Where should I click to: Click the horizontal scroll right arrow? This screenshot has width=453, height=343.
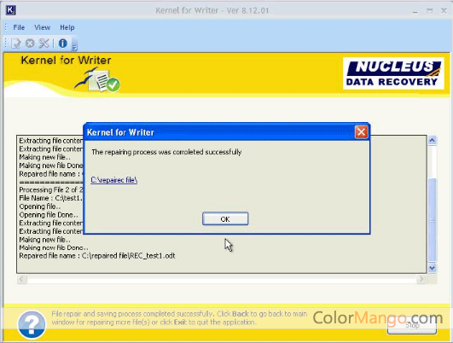point(421,279)
